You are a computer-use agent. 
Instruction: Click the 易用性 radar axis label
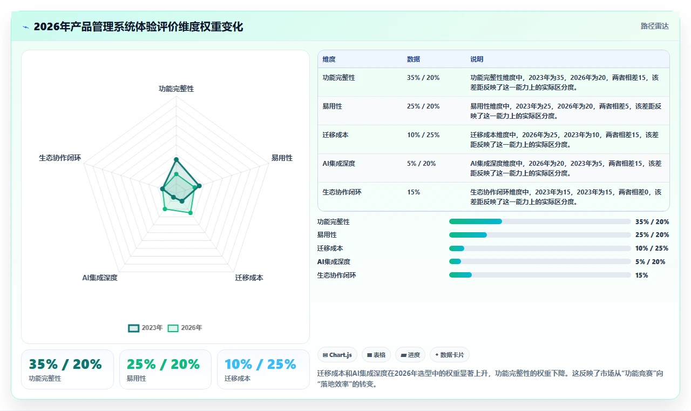coord(282,158)
